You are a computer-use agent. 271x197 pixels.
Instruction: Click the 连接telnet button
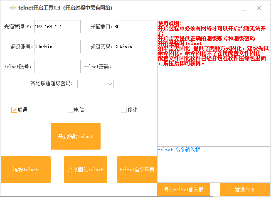tap(26, 170)
